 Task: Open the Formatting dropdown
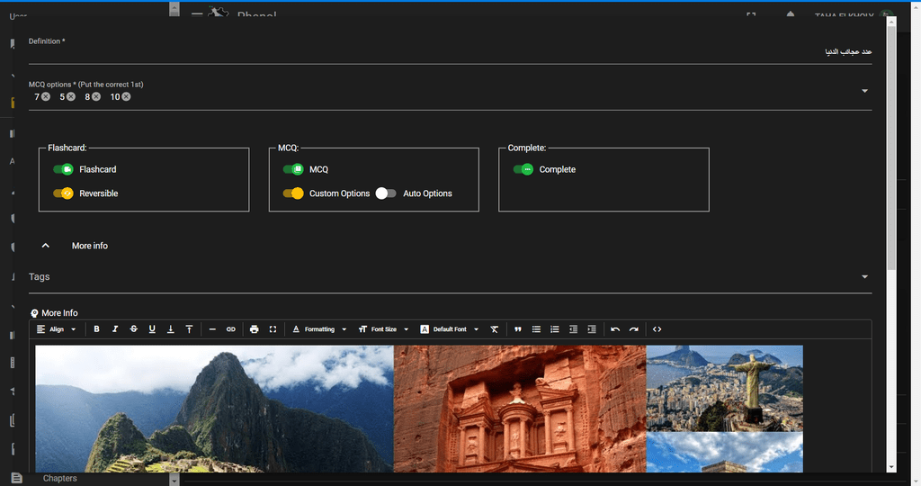(319, 329)
